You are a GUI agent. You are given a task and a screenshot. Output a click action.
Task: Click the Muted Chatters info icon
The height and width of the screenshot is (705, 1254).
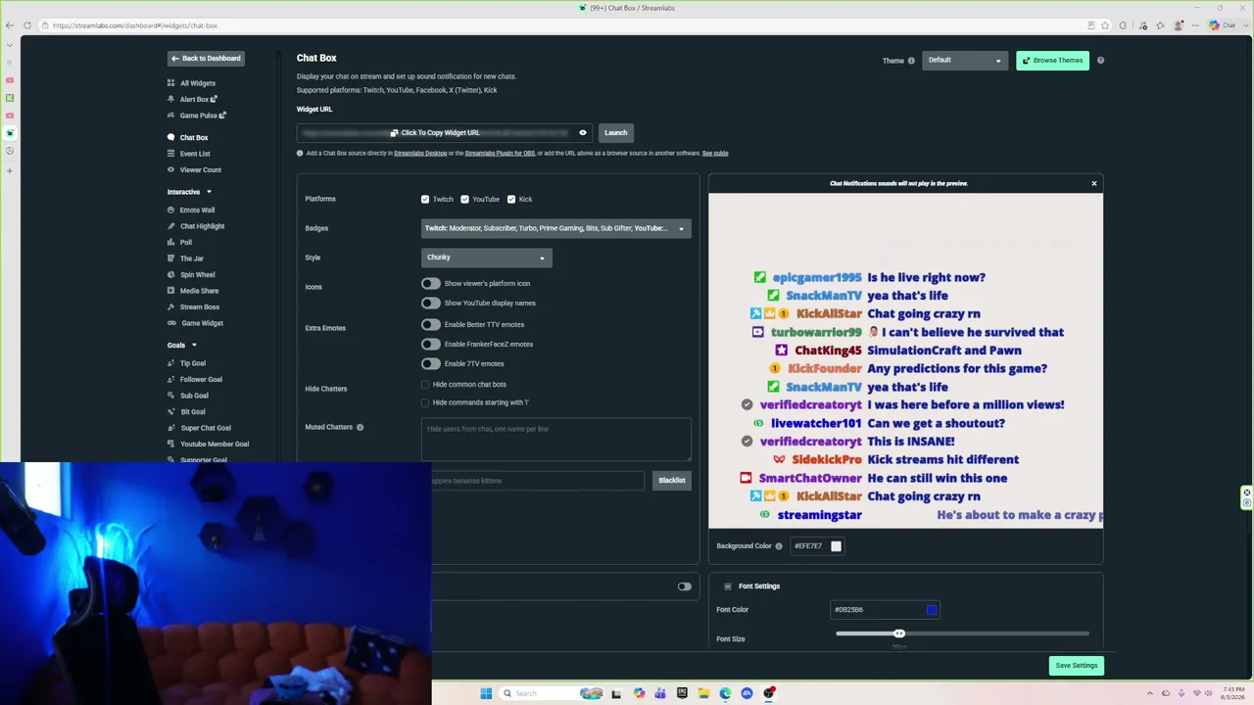[x=360, y=428]
